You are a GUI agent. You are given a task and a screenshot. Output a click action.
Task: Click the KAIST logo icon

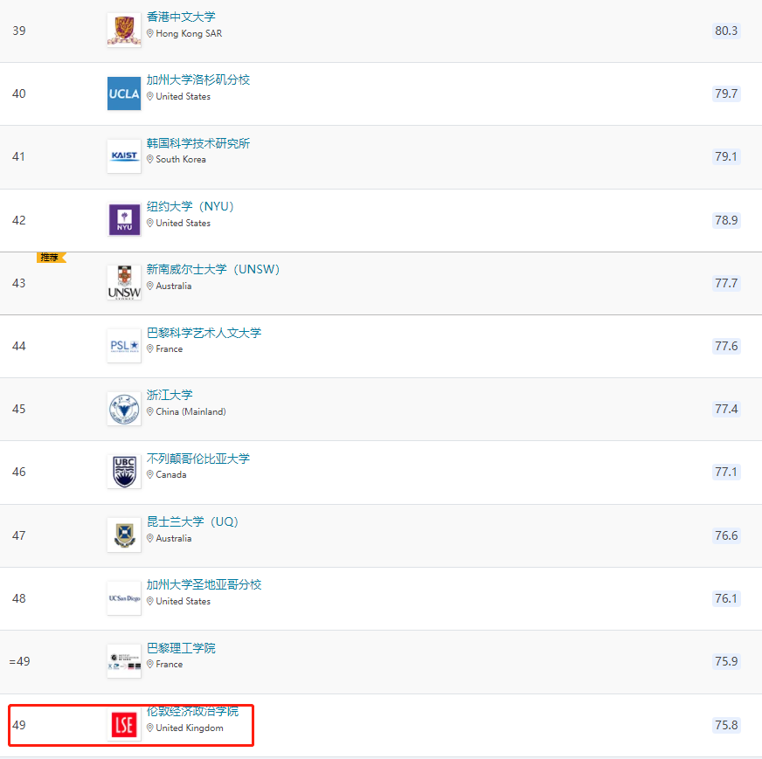123,156
